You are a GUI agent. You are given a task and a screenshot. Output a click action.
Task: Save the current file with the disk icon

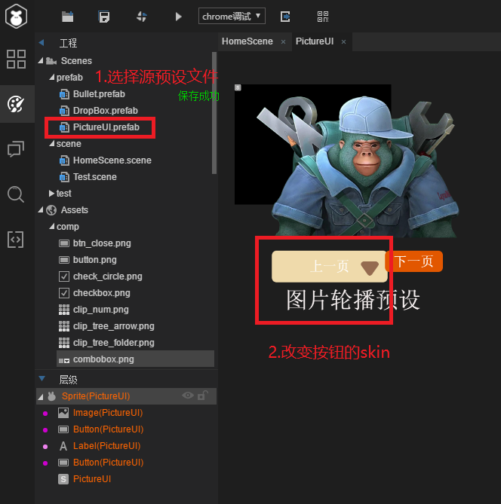(104, 17)
